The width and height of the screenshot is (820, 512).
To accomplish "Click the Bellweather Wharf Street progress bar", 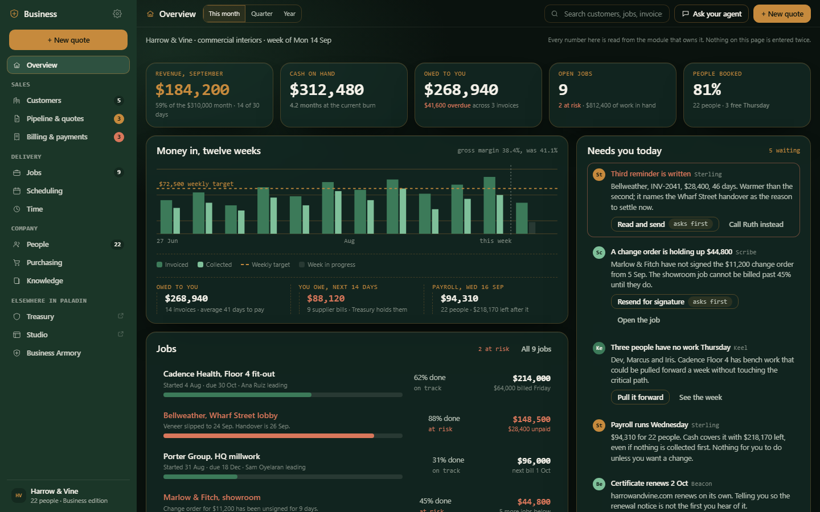I will click(283, 436).
